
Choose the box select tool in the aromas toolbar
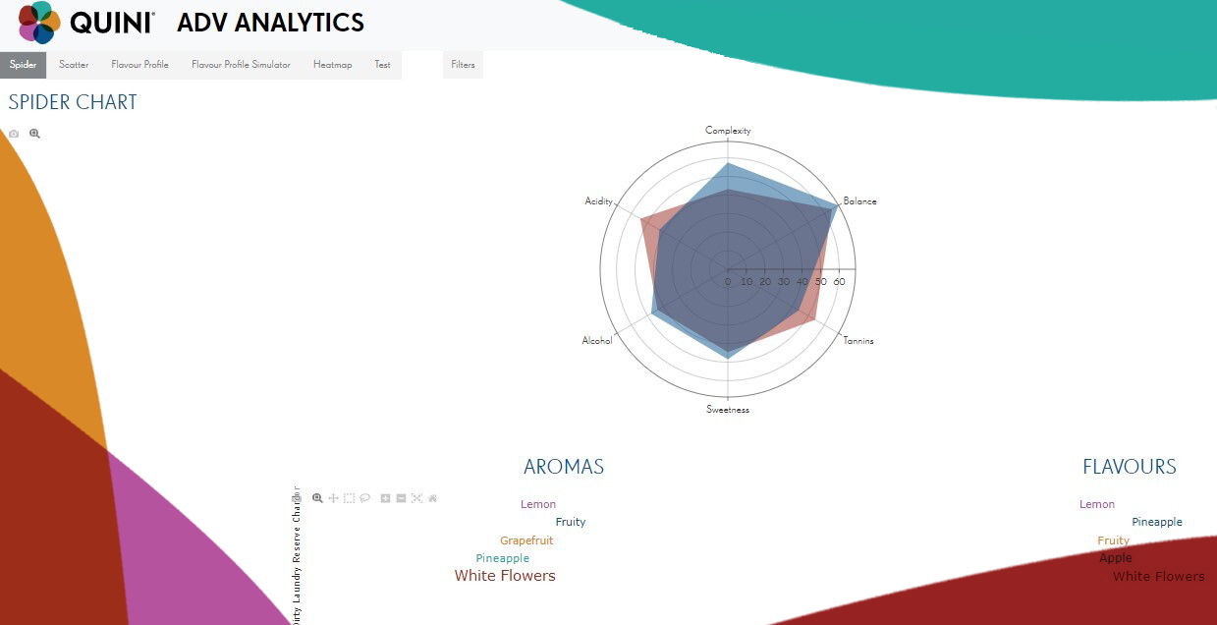point(349,498)
